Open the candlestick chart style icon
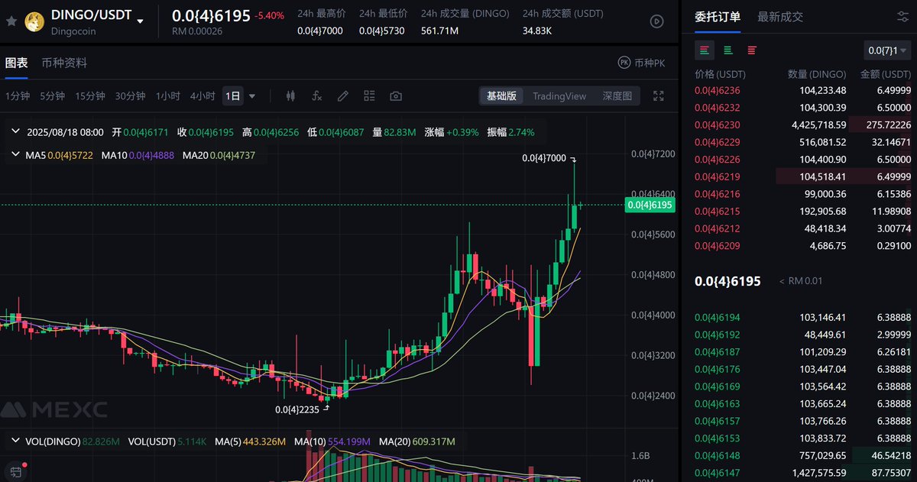 (x=290, y=96)
